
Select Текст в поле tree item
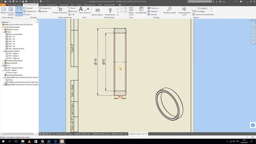coord(11,73)
